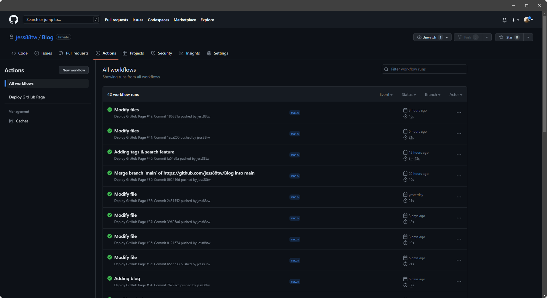
Task: Open the Blog repository link
Action: tap(48, 37)
